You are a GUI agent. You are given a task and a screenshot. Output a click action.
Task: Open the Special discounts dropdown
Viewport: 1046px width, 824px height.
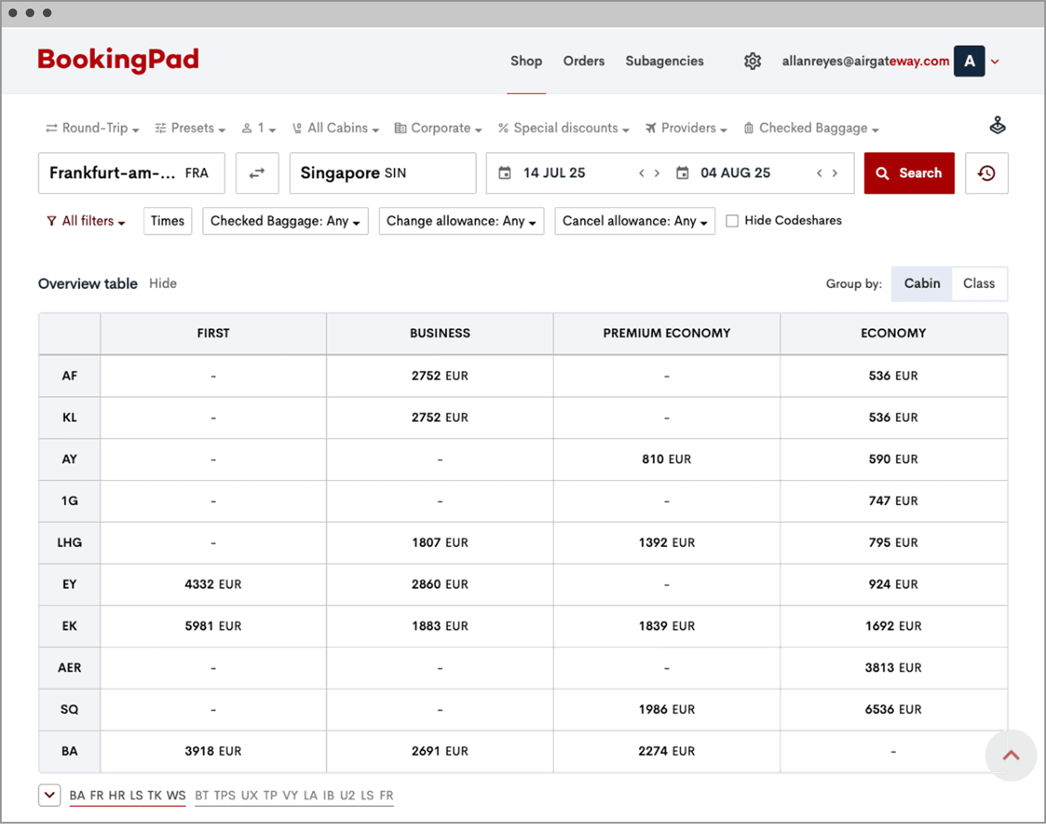(564, 128)
